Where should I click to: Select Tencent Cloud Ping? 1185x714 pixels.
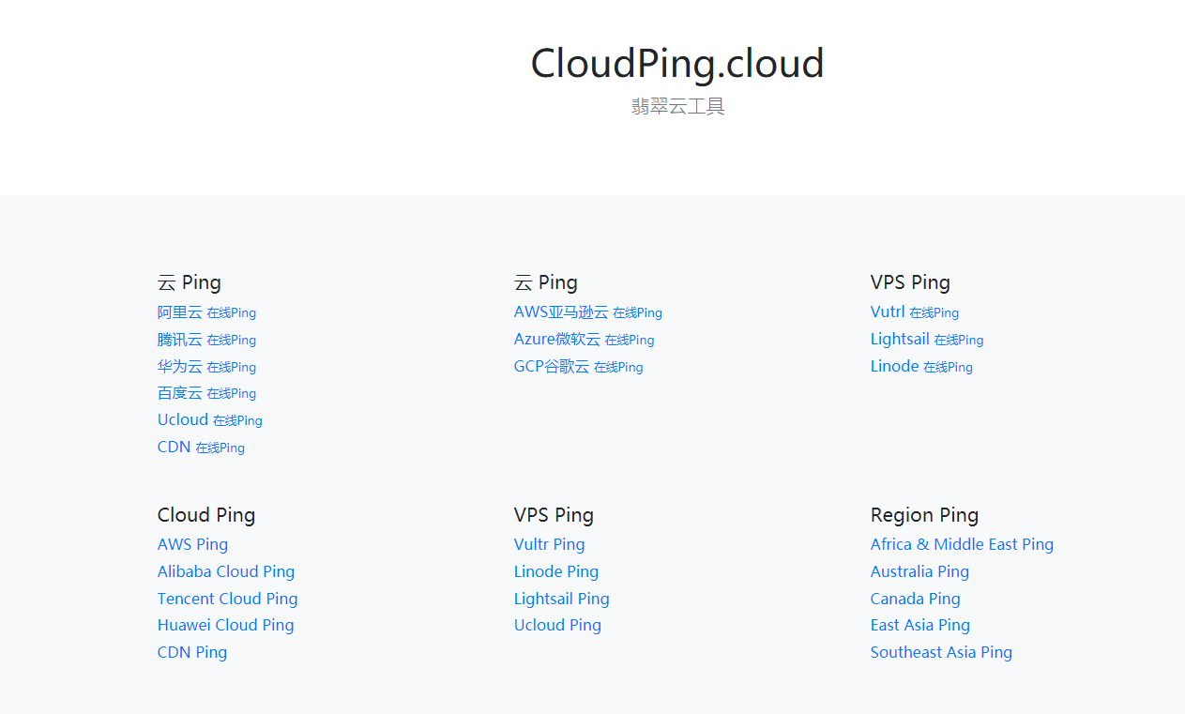(227, 599)
